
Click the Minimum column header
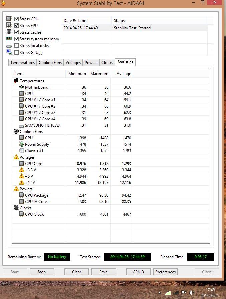77,74
